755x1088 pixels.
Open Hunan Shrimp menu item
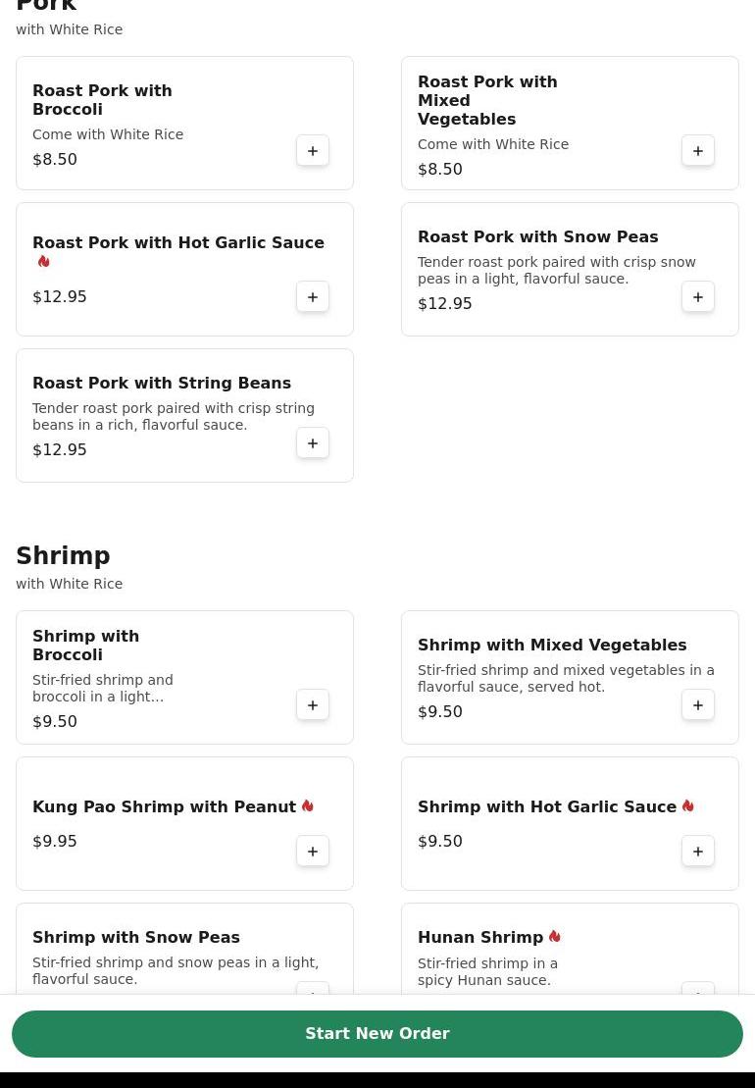(479, 938)
